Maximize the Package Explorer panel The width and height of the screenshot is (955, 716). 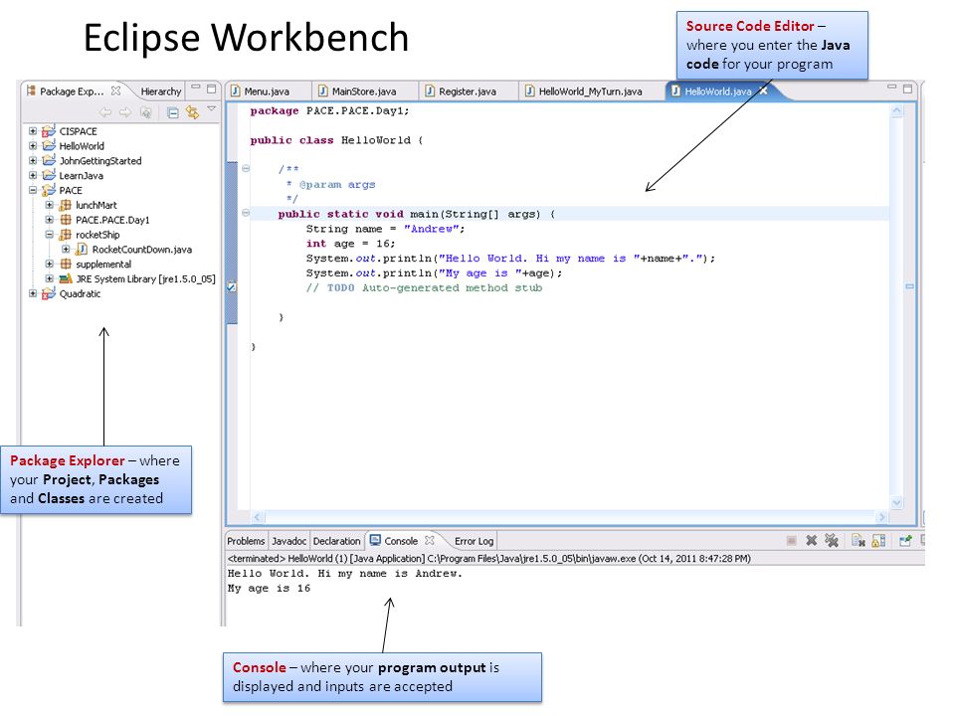pos(211,89)
